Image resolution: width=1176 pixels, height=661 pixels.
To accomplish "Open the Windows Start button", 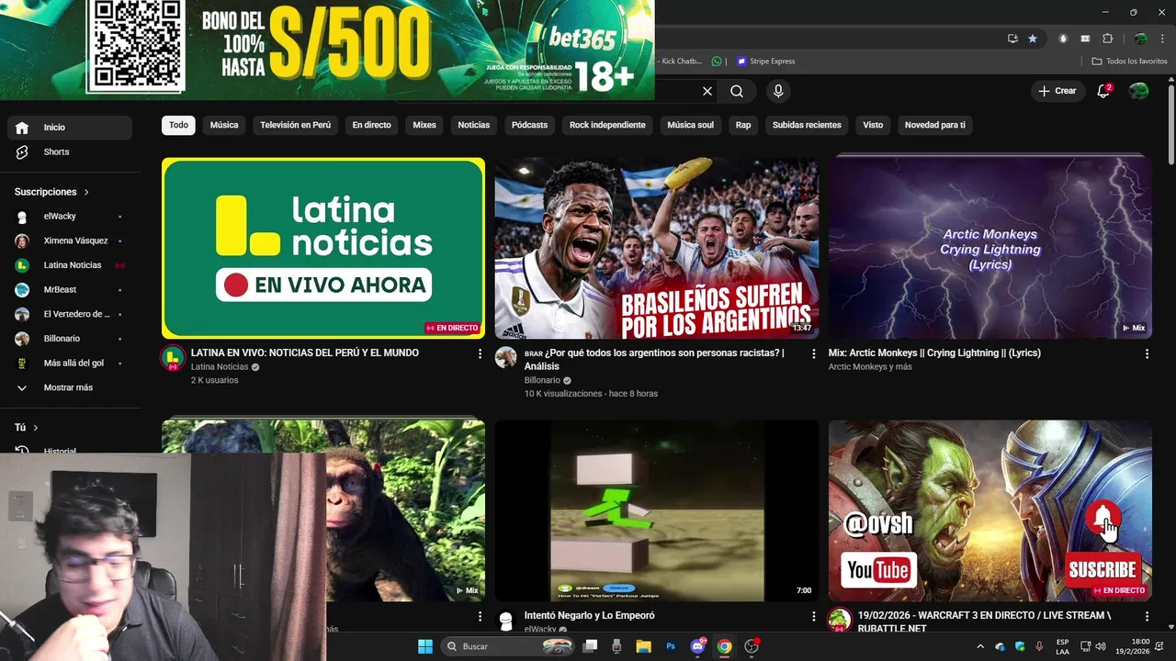I will coord(425,646).
